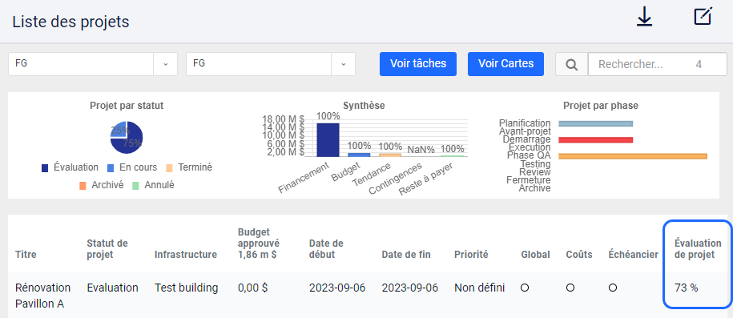Click the Voir Cartes button
Screen dimensions: 733x318
(x=505, y=63)
